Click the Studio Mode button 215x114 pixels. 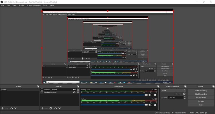201,98
